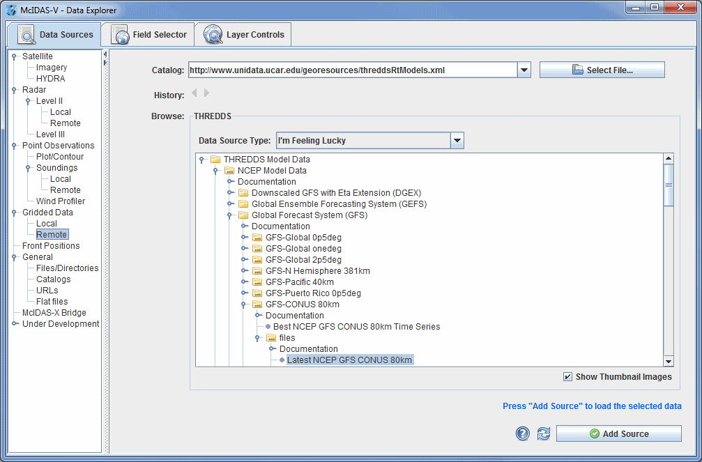Image resolution: width=702 pixels, height=462 pixels.
Task: Switch to the Layer Controls tab
Action: coord(245,35)
